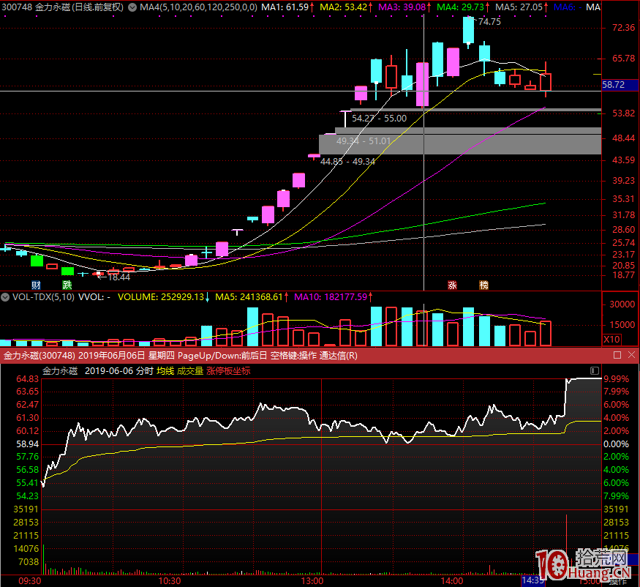Click the cyan candle below 74.75
Image resolution: width=640 pixels, height=587 pixels.
(x=469, y=30)
